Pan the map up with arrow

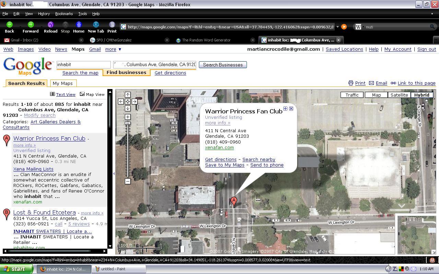[128, 95]
